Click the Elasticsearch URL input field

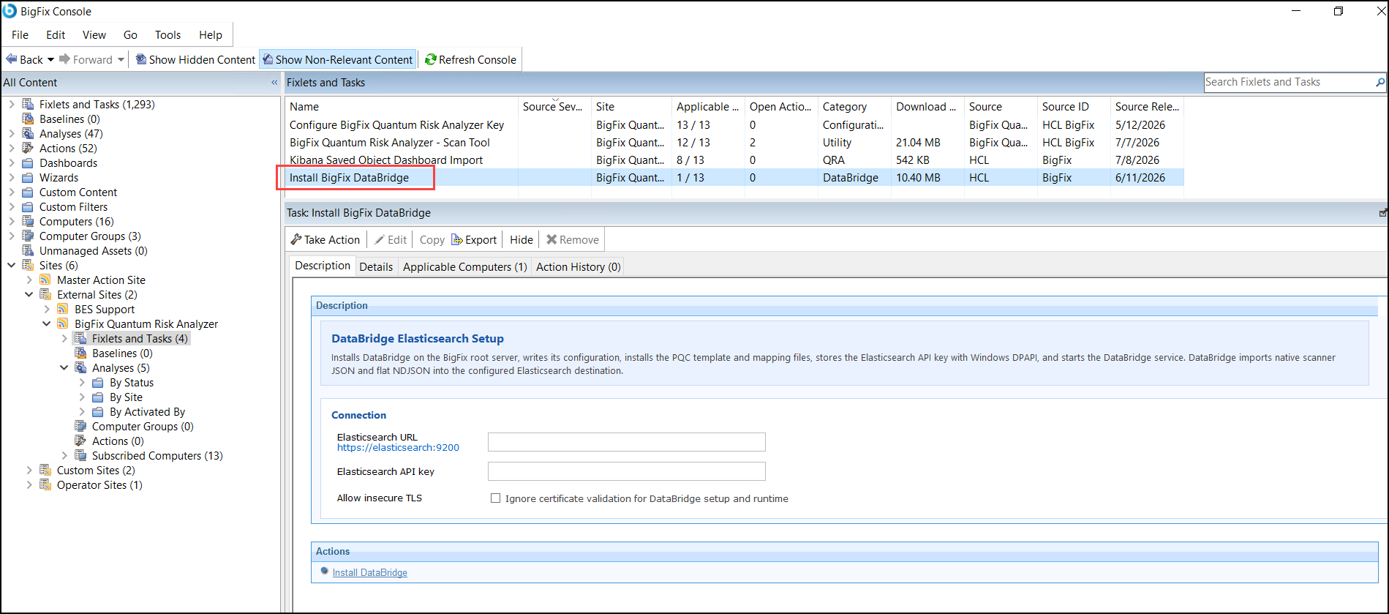pos(627,442)
